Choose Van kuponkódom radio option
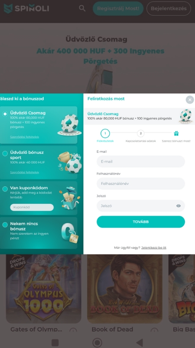The width and height of the screenshot is (195, 348). (5, 189)
